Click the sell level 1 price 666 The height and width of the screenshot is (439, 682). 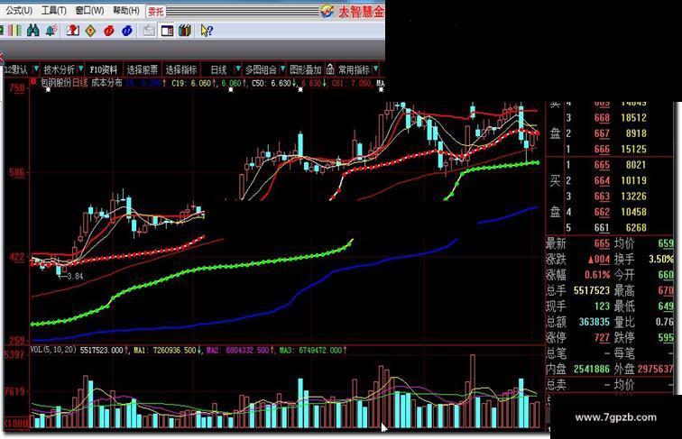(602, 149)
